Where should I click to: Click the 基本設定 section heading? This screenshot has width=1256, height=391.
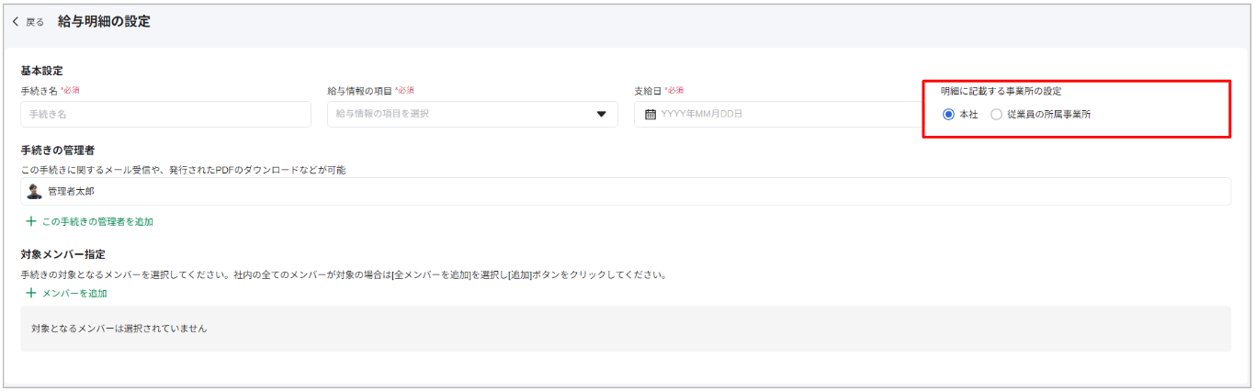41,71
